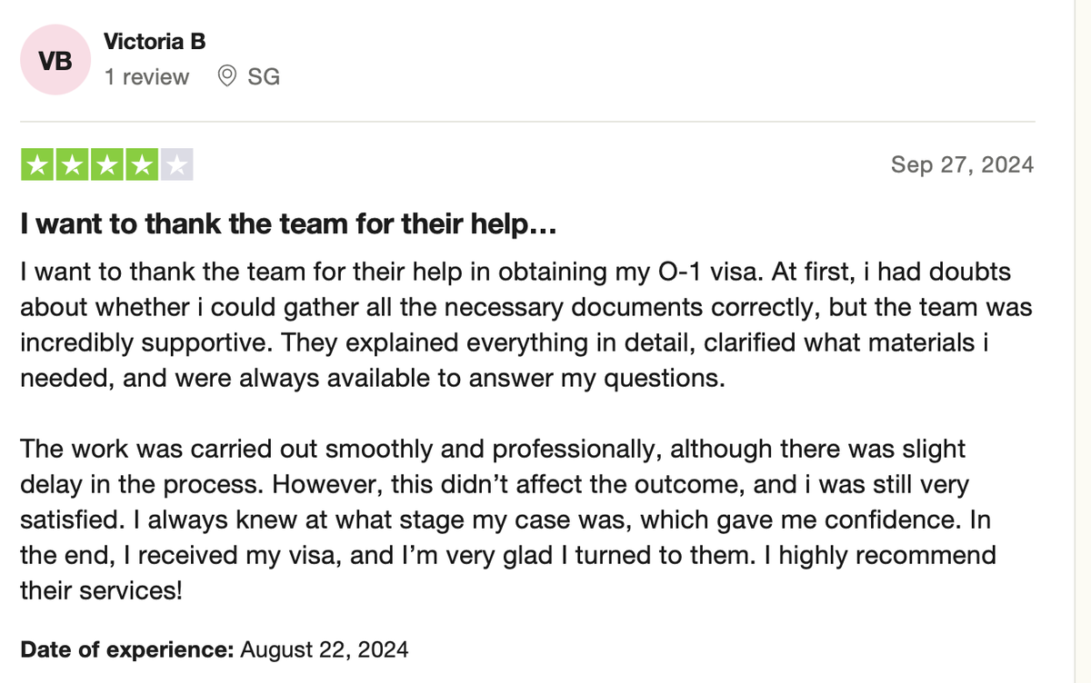Click the fourth green rating star
The width and height of the screenshot is (1091, 683).
click(141, 164)
